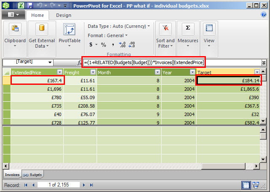This screenshot has height=192, width=270.
Task: Click horizontal scrollbar left arrow
Action: click(x=5, y=166)
